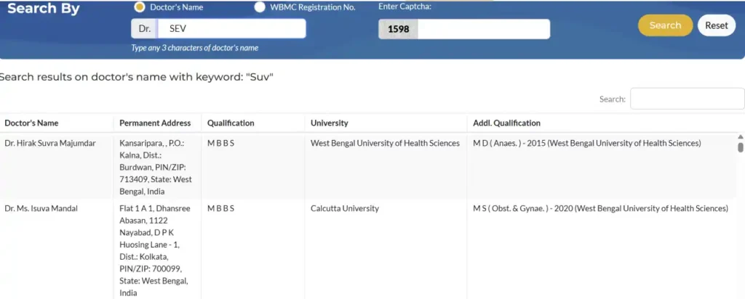This screenshot has height=299, width=745.
Task: Click the Qualification column header
Action: point(231,123)
